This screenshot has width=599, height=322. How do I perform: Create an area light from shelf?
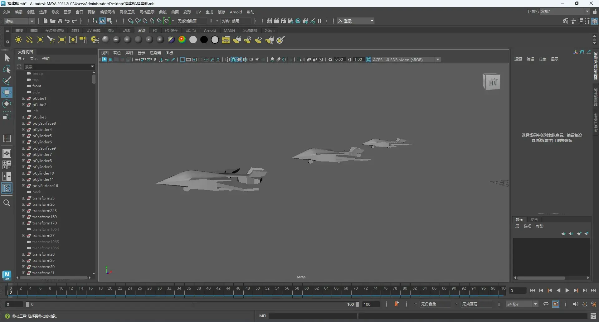point(62,40)
